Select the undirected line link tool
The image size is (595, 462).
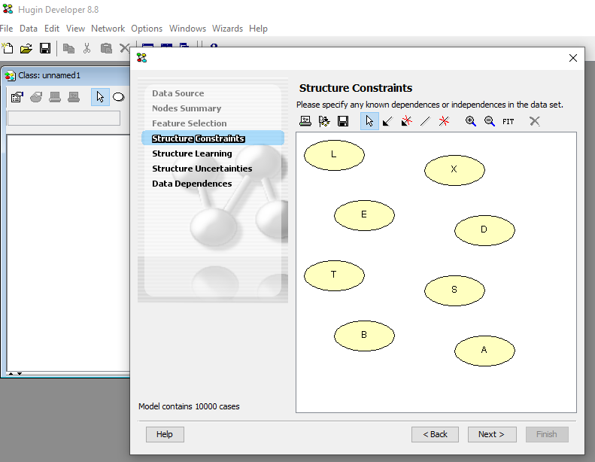click(x=426, y=121)
